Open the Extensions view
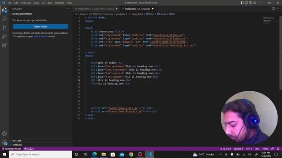 (x=4, y=45)
